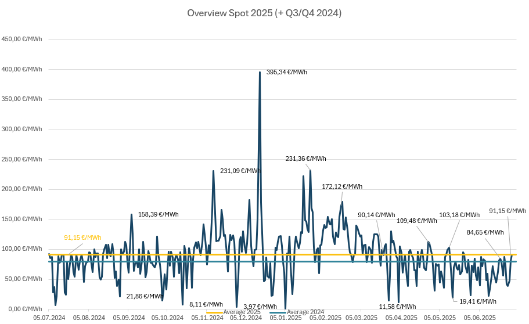Screen dimensions: 529x324
Task: Select the 395,34 €/MWh peak data label
Action: point(286,73)
